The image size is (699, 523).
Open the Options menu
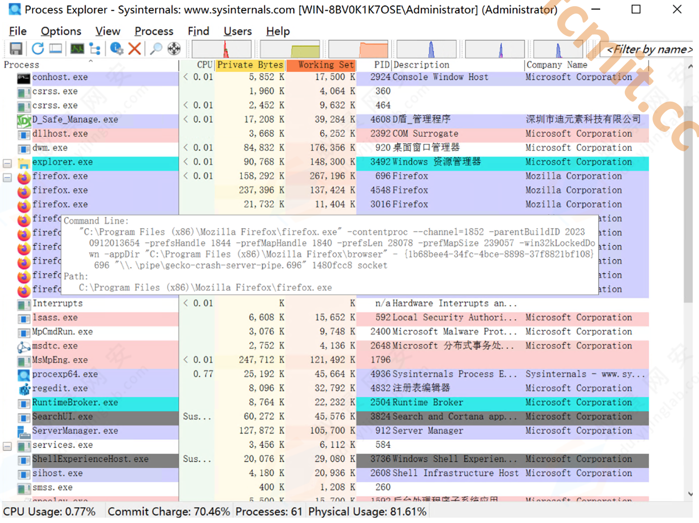point(61,31)
